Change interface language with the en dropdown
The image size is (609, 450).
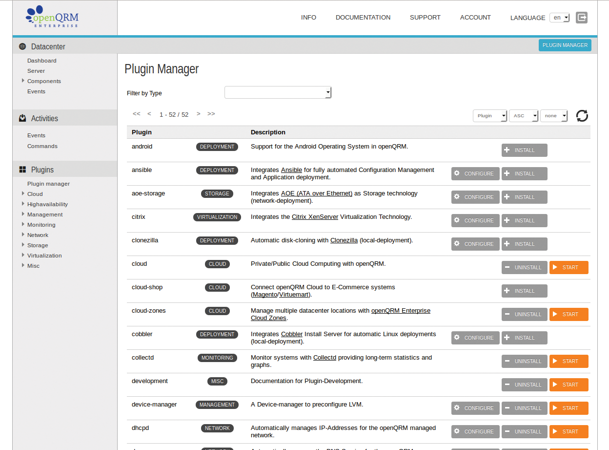pos(559,17)
